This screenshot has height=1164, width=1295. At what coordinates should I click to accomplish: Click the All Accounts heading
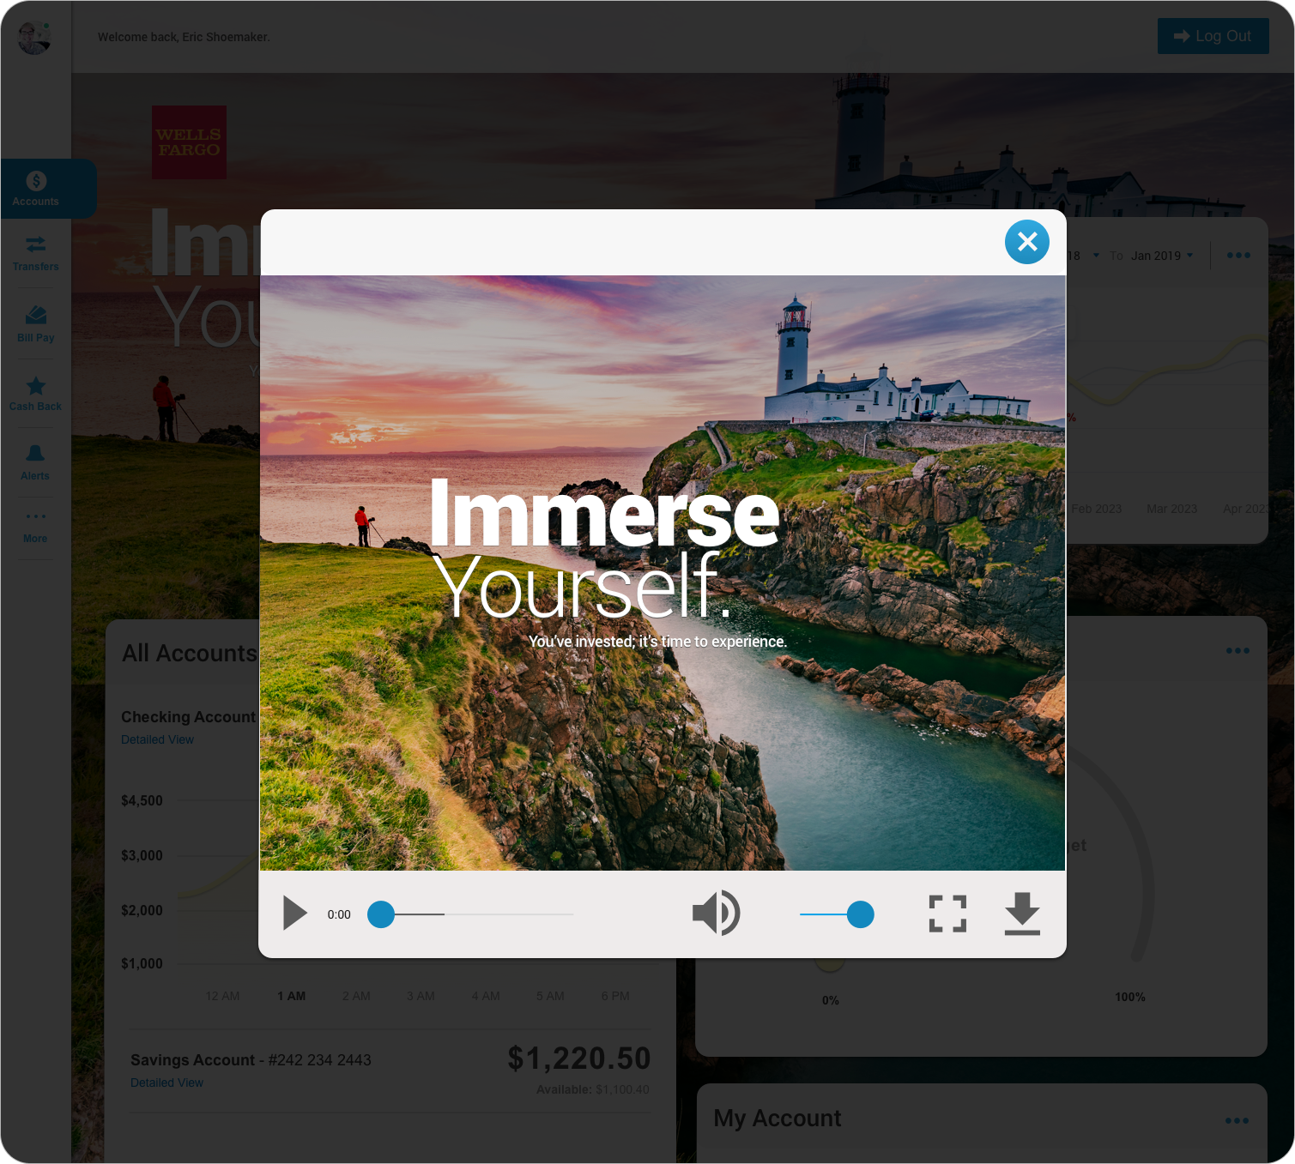click(x=189, y=654)
